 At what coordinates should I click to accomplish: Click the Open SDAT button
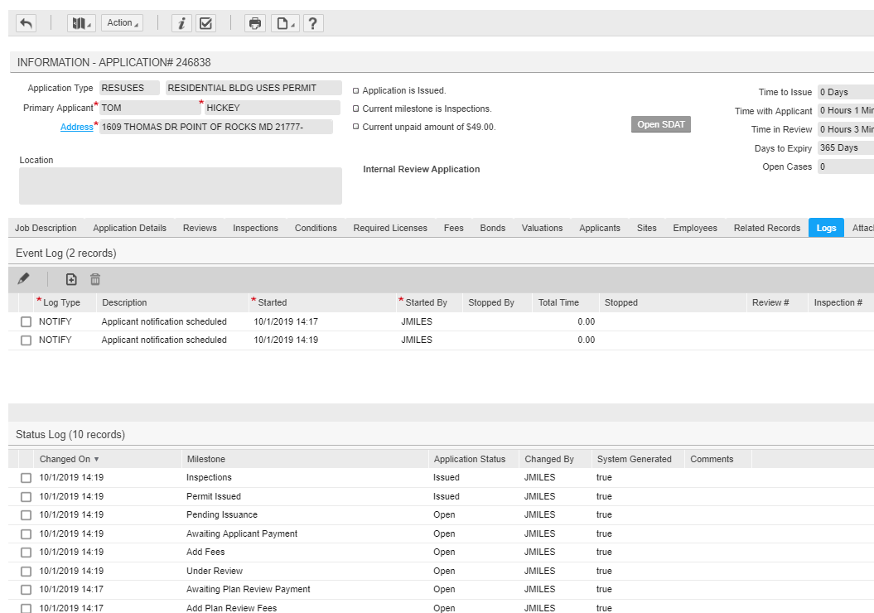660,124
